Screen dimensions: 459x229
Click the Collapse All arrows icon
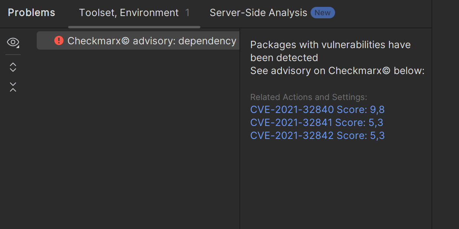13,87
